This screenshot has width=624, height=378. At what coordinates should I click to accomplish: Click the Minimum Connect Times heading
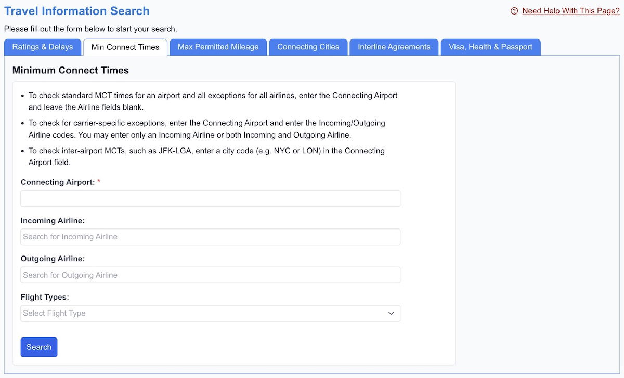click(x=71, y=70)
